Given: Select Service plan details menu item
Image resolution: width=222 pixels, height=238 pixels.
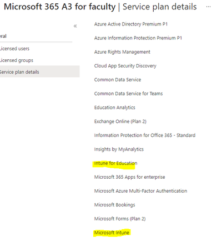Looking at the screenshot, I should tap(39, 72).
